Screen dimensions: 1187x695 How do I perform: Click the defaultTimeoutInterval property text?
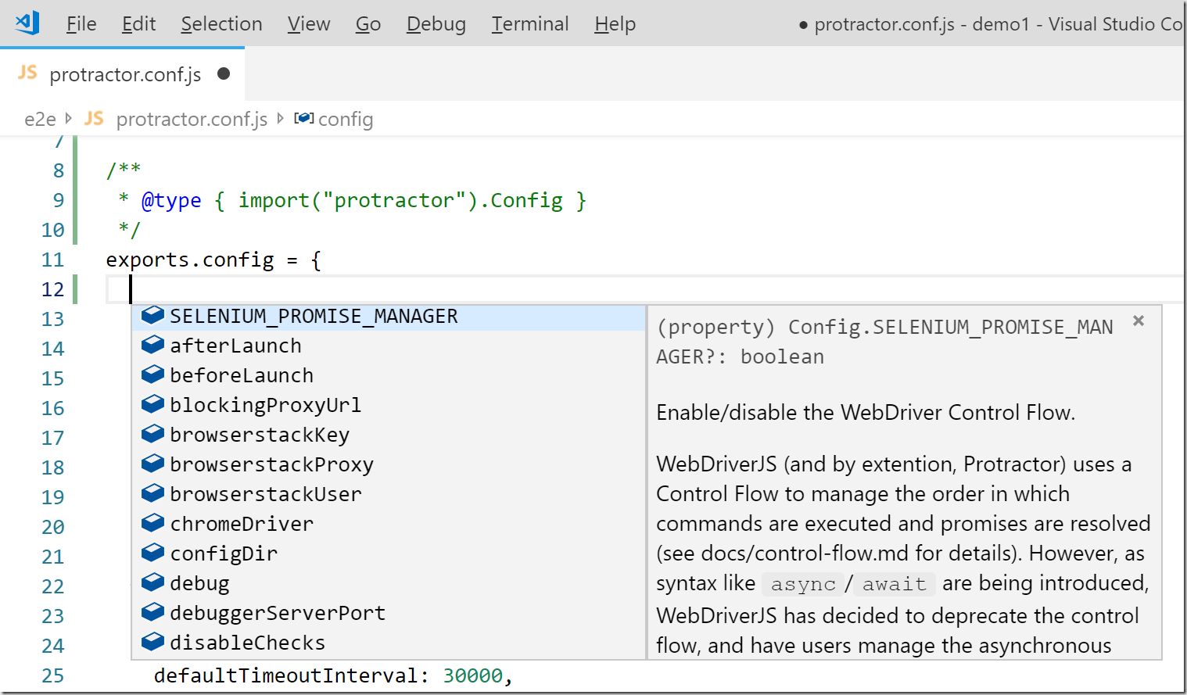point(285,675)
